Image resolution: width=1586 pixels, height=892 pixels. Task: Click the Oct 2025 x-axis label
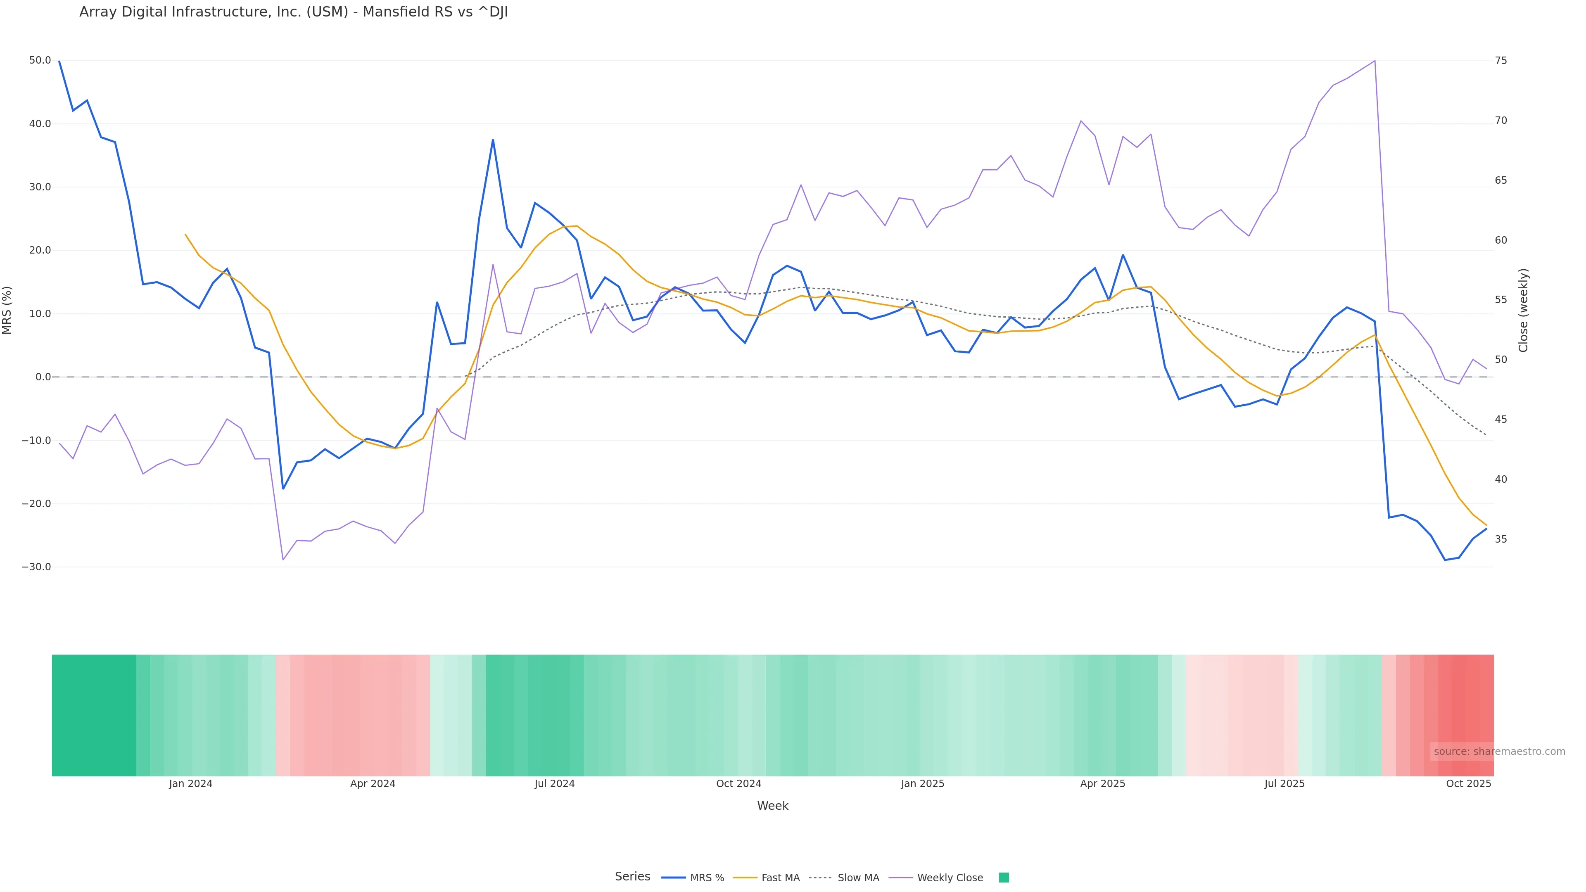coord(1468,784)
